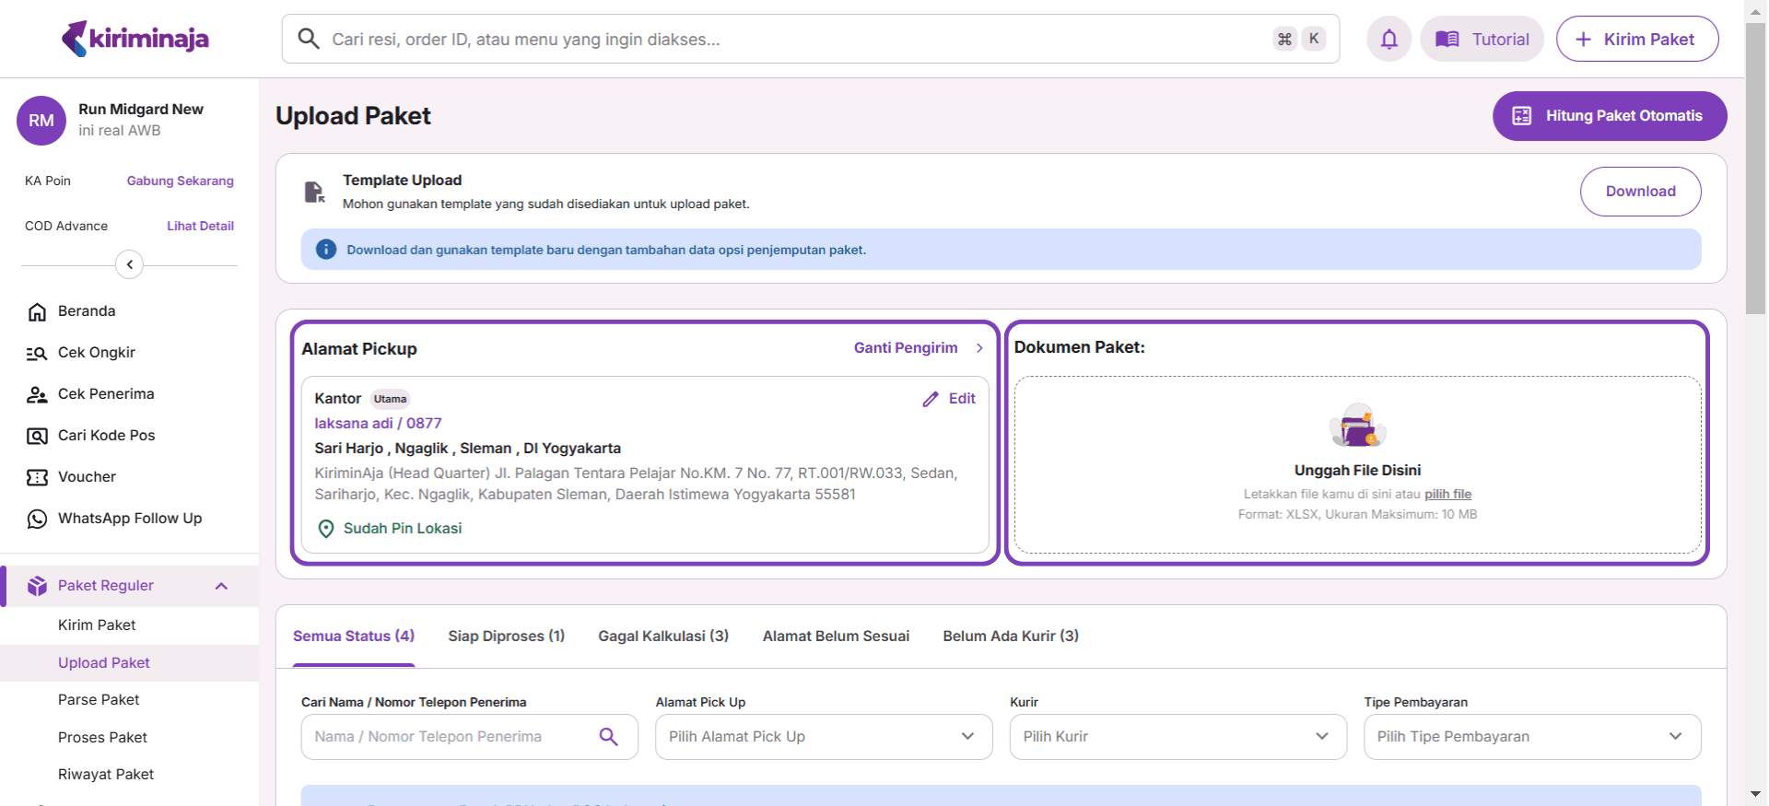Open the notification bell
This screenshot has width=1769, height=806.
point(1388,39)
